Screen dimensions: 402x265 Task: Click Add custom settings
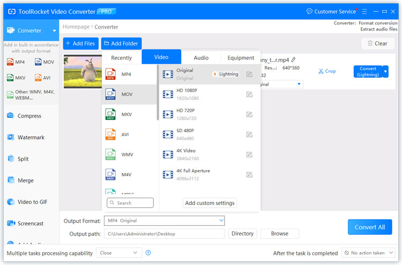(x=210, y=203)
